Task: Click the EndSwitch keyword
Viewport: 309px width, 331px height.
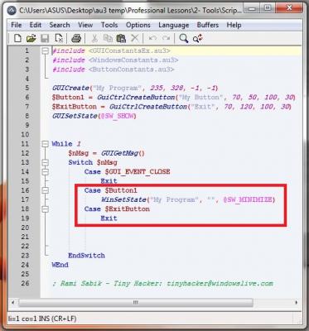Action: tap(86, 256)
